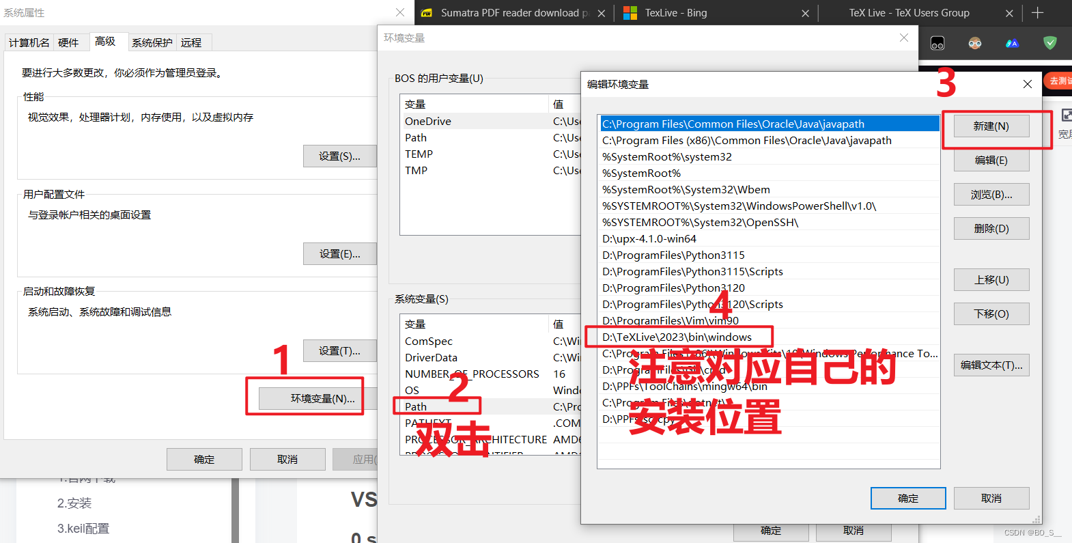Viewport: 1072px width, 543px height.
Task: Select the %SystemRoot% entry
Action: (770, 173)
